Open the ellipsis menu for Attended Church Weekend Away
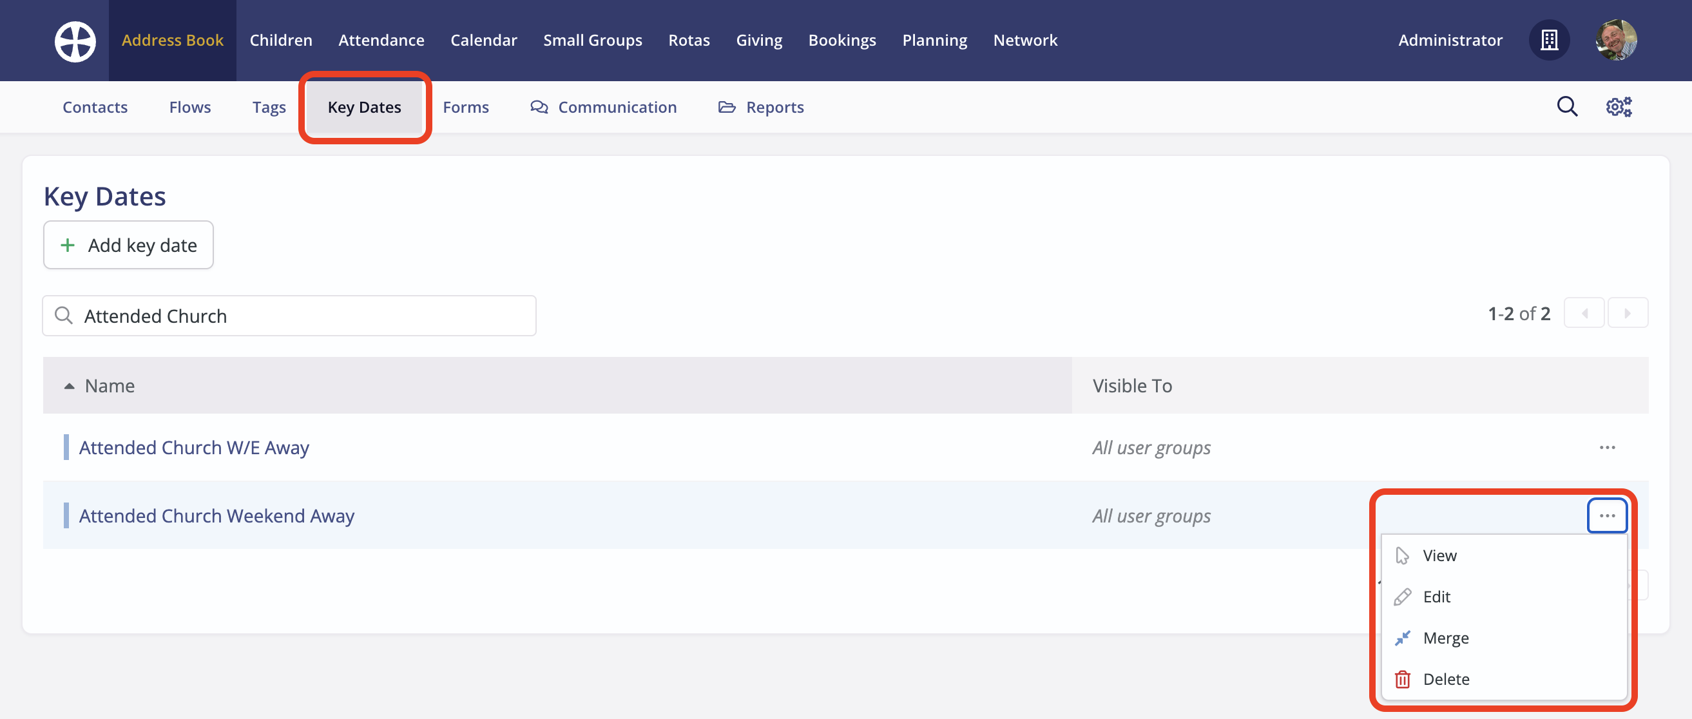This screenshot has height=719, width=1692. point(1607,515)
